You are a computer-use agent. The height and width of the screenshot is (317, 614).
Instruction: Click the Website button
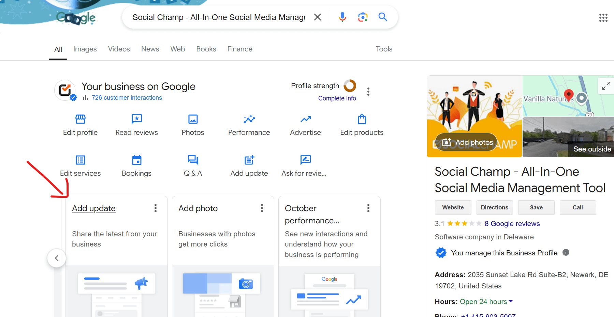coord(453,207)
